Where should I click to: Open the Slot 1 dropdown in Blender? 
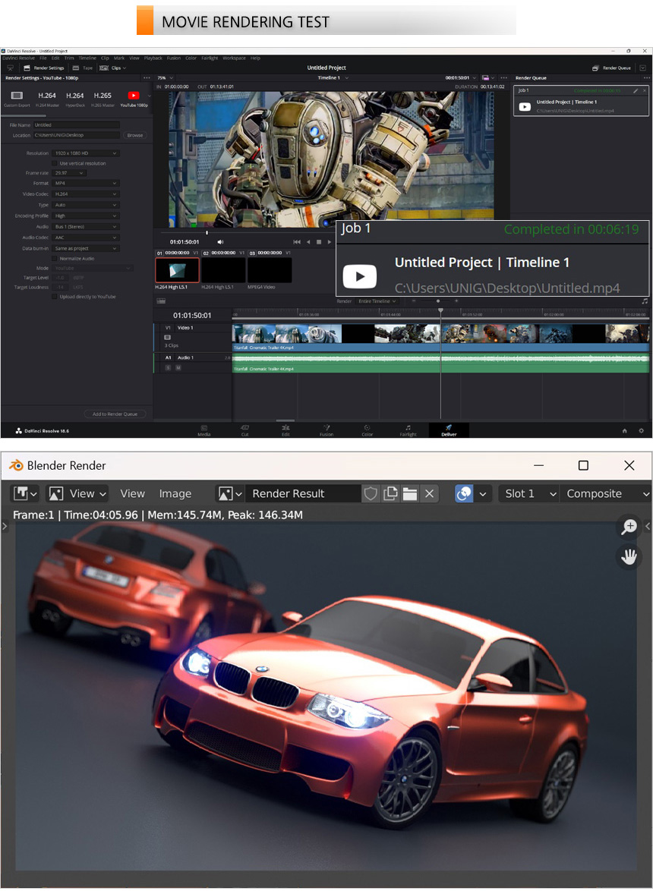click(x=528, y=494)
